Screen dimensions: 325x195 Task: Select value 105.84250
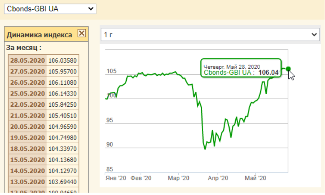pos(63,104)
